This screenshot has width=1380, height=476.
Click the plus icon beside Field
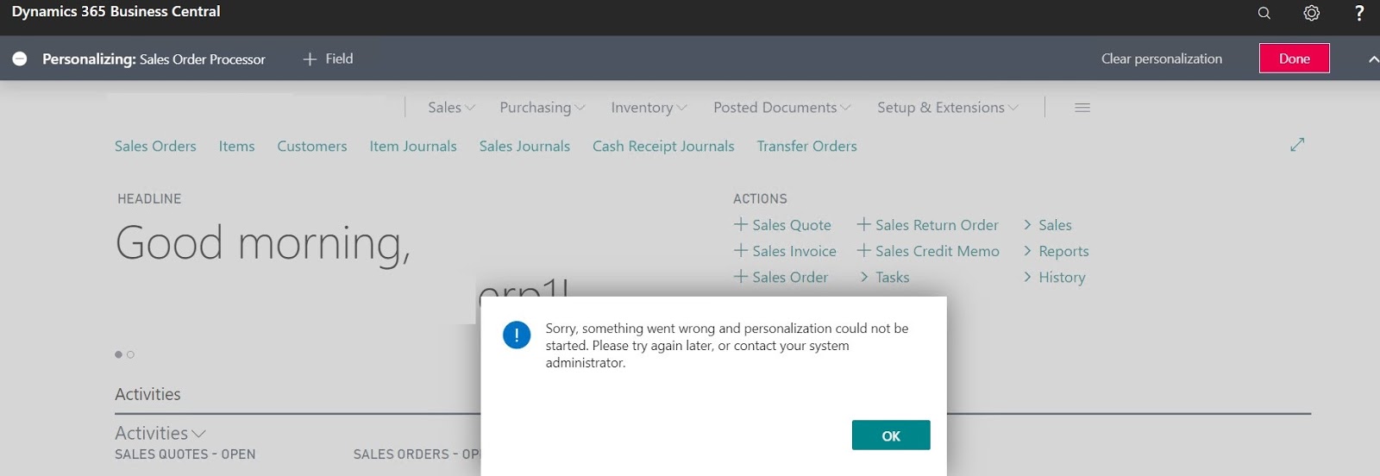(310, 59)
